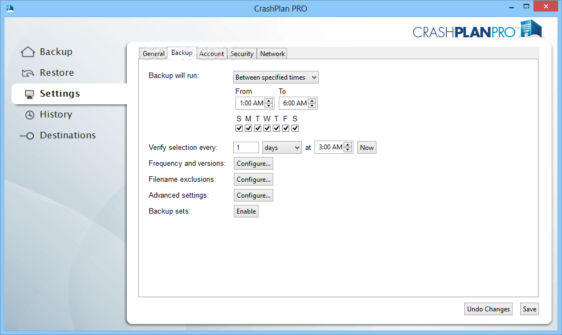Toggle the Wednesday backup checkbox
Image resolution: width=562 pixels, height=335 pixels.
point(267,128)
